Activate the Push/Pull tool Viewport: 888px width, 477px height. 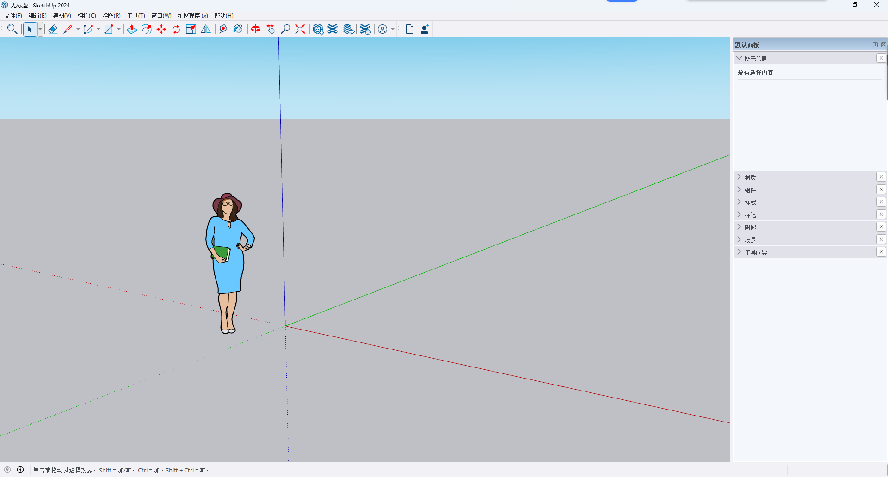point(132,29)
